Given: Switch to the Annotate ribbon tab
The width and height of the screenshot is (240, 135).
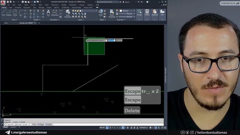Looking at the screenshot, I should click(x=18, y=7).
